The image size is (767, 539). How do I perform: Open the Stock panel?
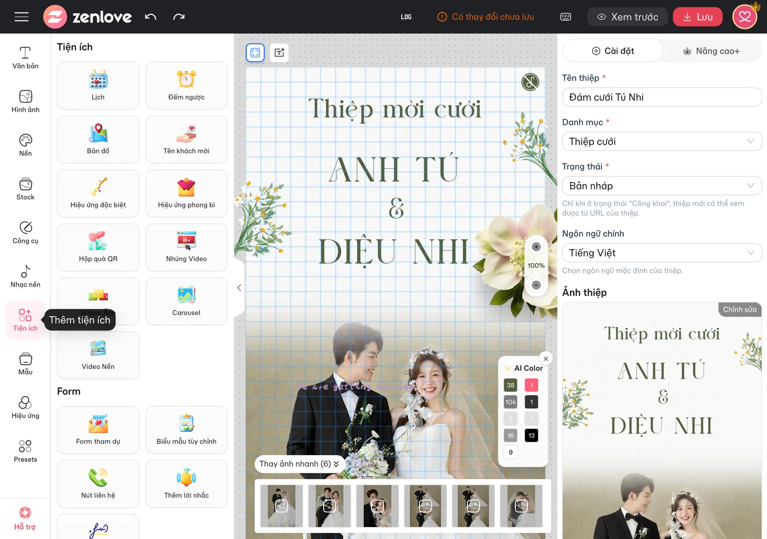25,189
